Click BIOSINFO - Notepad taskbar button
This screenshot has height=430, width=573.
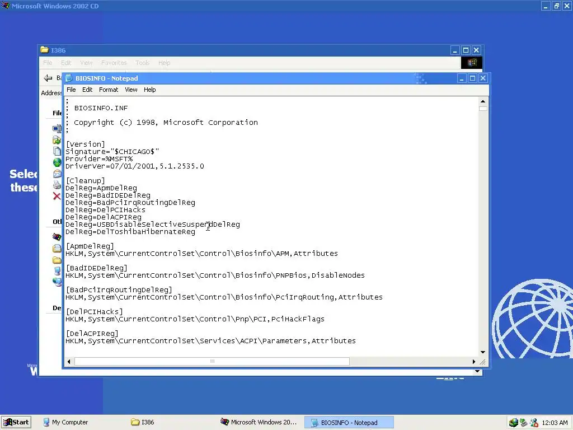(349, 423)
